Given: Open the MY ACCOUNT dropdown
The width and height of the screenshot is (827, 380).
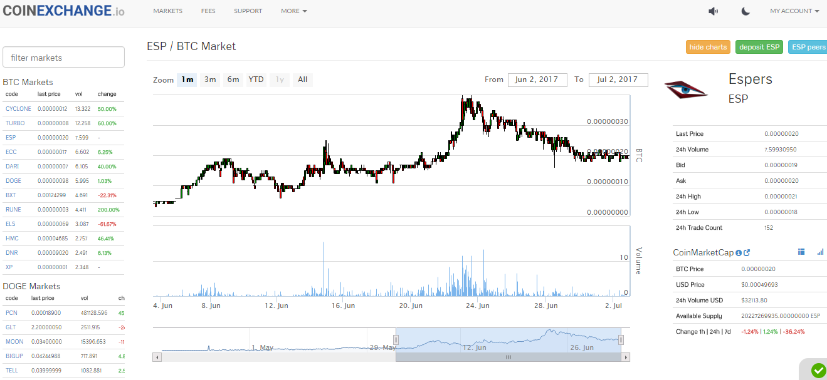Looking at the screenshot, I should click(x=794, y=11).
